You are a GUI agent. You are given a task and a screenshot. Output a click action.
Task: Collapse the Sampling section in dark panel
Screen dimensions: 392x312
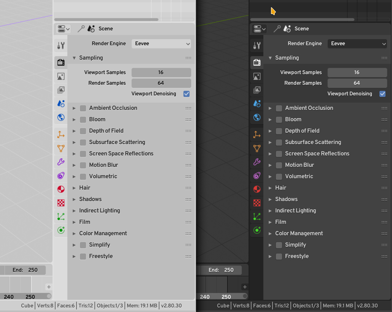pos(270,58)
